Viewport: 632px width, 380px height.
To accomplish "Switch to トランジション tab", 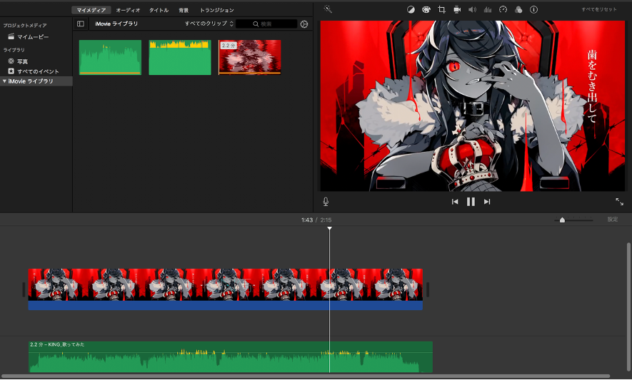I will pos(217,10).
